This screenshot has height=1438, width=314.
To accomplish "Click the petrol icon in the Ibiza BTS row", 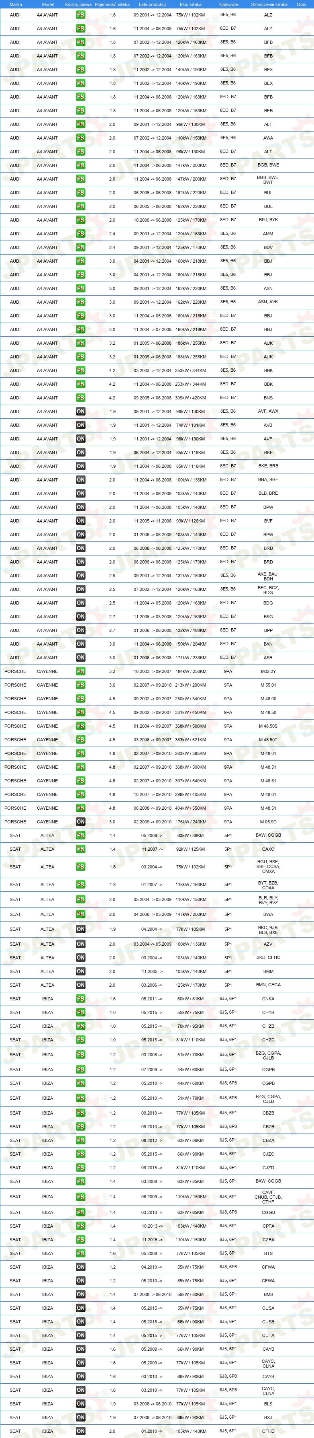I will tap(80, 1253).
